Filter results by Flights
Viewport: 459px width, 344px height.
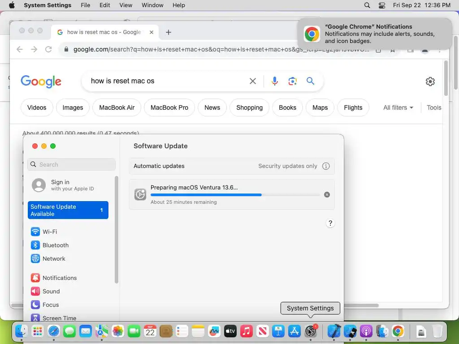pos(353,107)
